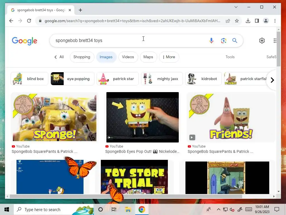The image size is (286, 215).
Task: Click the share page icon in the address bar
Action: point(228,21)
